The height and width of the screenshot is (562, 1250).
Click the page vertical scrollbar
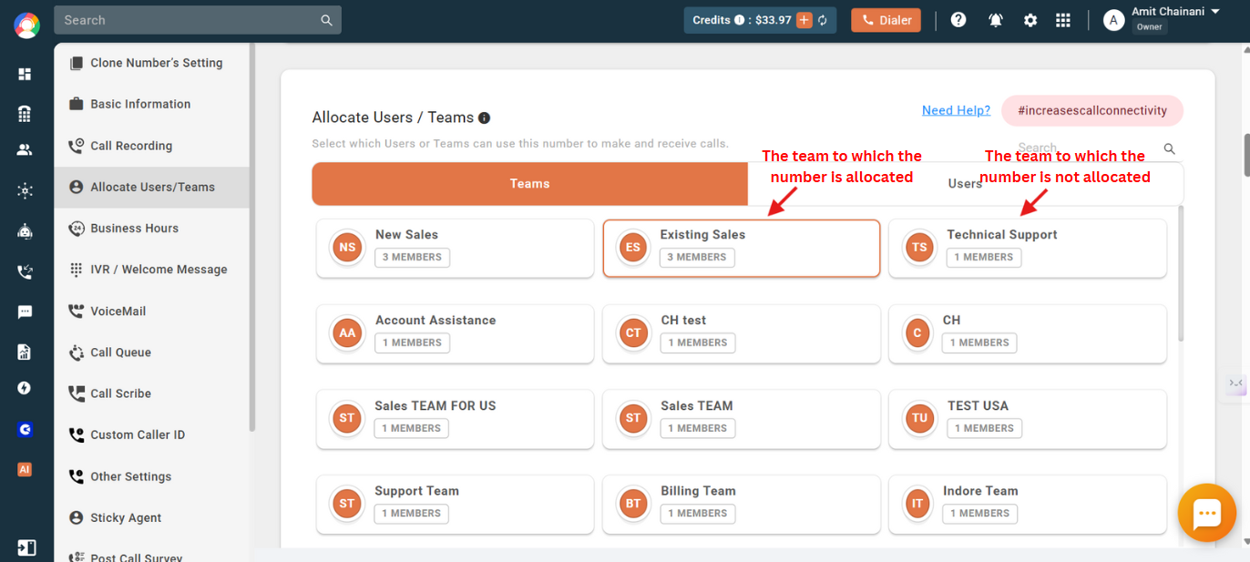[x=1245, y=155]
